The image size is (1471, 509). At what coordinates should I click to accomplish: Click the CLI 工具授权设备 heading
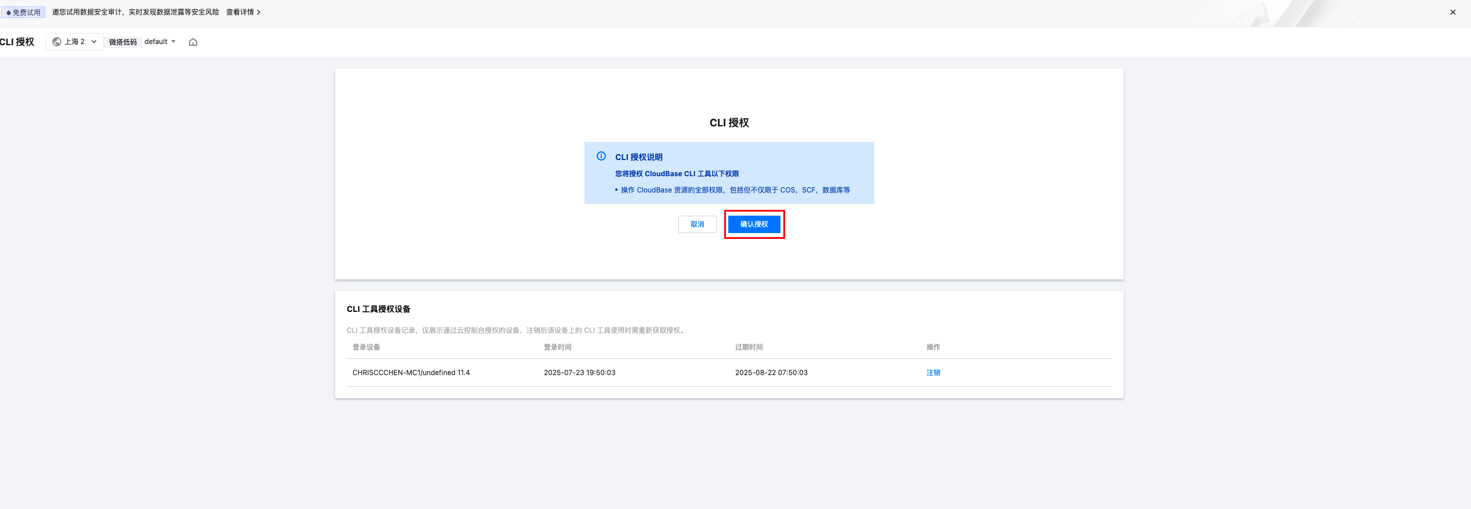click(378, 309)
